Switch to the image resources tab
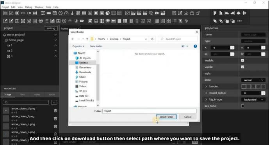The image size is (269, 145). (8, 94)
